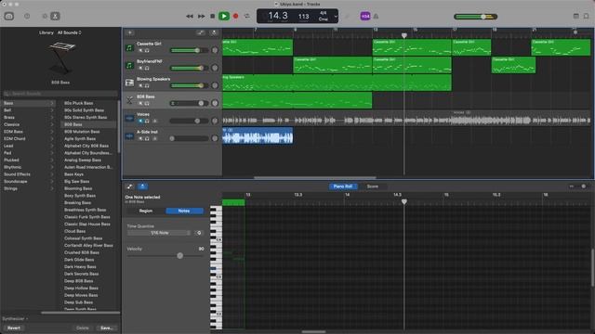
Task: Expand the Brass category chevron
Action: (52, 118)
